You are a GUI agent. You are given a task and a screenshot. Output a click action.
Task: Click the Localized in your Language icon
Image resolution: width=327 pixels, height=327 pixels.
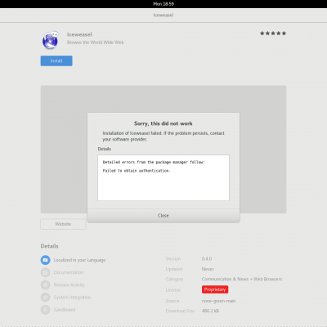pyautogui.click(x=46, y=260)
